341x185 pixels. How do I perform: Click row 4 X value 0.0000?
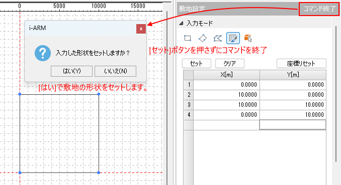pos(226,115)
